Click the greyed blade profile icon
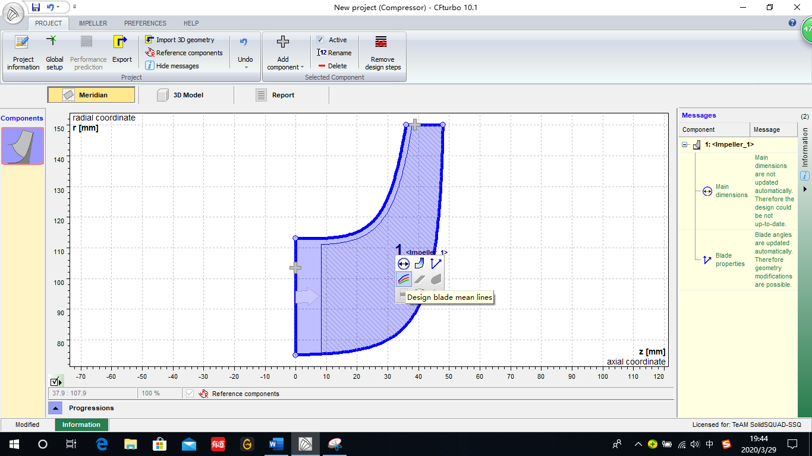 tap(420, 278)
